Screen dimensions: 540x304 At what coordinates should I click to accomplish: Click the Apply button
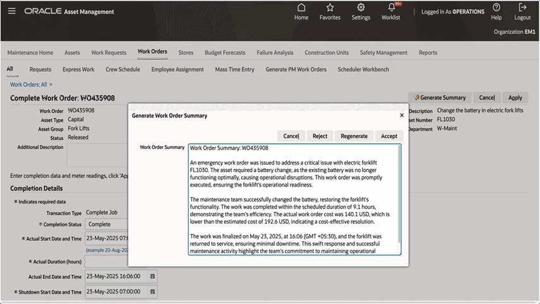click(515, 98)
